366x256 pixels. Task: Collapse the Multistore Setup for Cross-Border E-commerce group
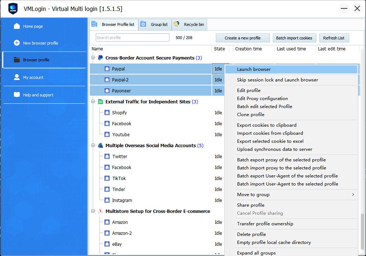point(93,211)
